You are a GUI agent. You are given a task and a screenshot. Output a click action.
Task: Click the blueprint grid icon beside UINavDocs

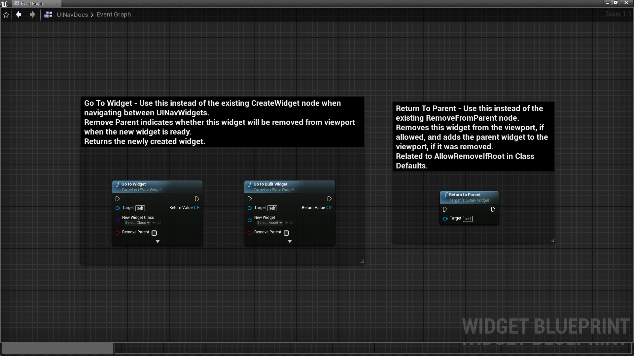[x=48, y=15]
